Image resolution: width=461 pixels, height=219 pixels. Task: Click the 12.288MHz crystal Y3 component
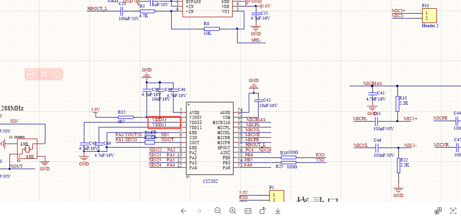click(x=28, y=149)
